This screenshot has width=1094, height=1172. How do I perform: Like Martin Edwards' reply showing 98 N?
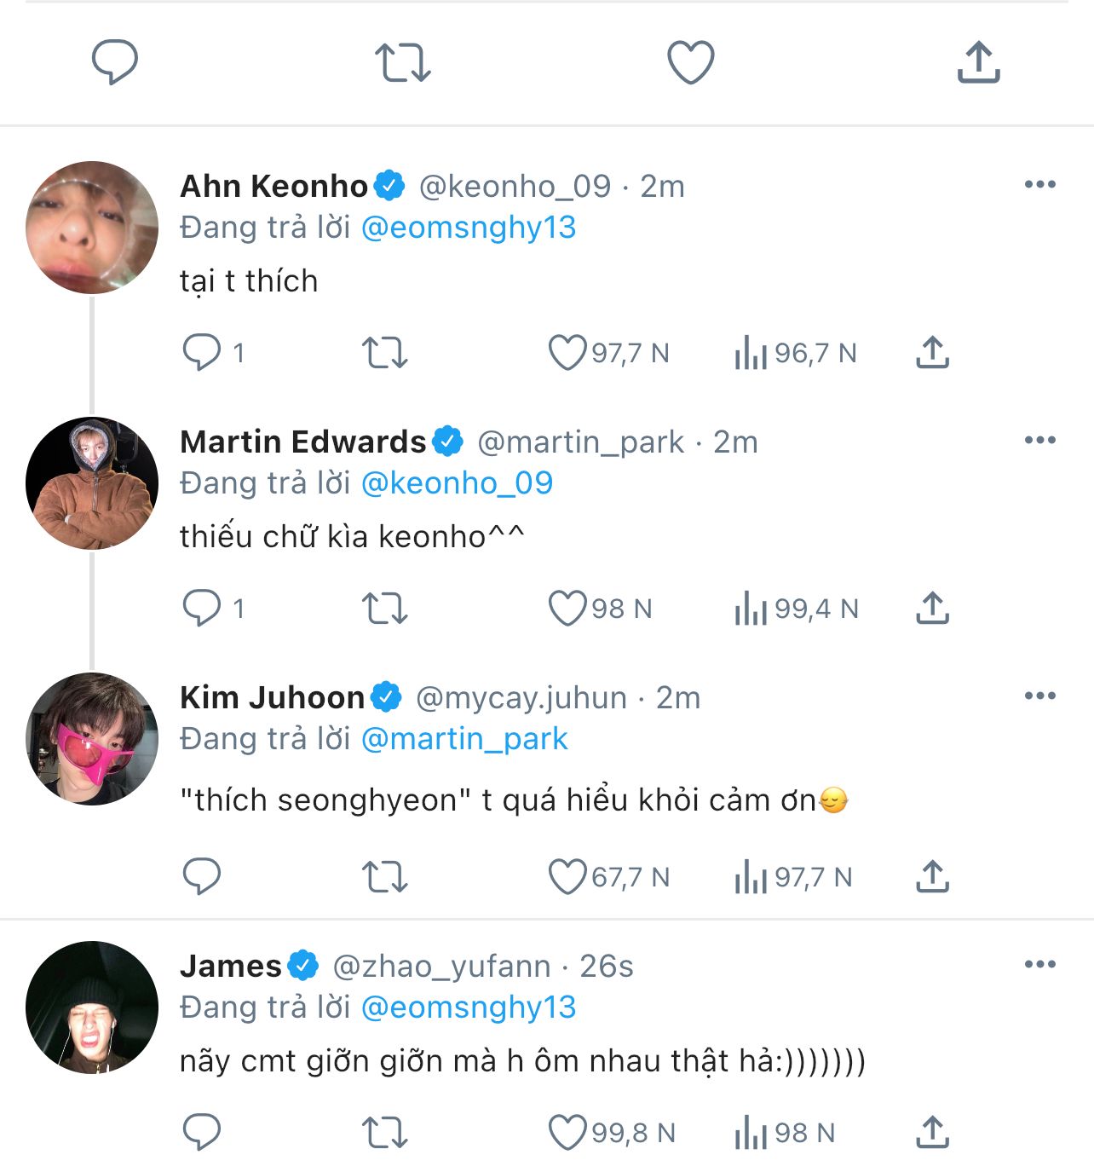click(567, 609)
